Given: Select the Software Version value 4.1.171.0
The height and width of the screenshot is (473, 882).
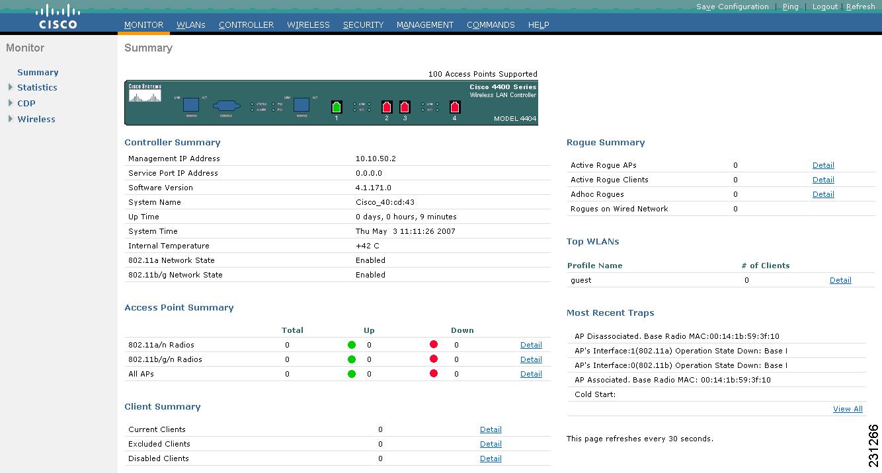Looking at the screenshot, I should pos(374,188).
